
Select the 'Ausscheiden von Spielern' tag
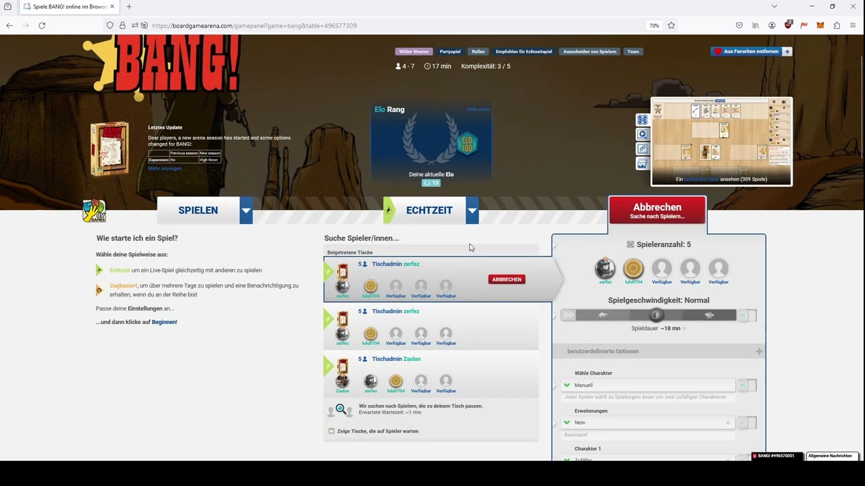point(589,51)
